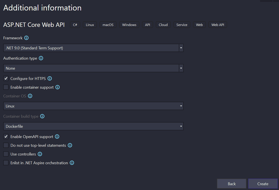Click info icon for .NET Aspire orchestration
279x190 pixels.
[x=72, y=163]
